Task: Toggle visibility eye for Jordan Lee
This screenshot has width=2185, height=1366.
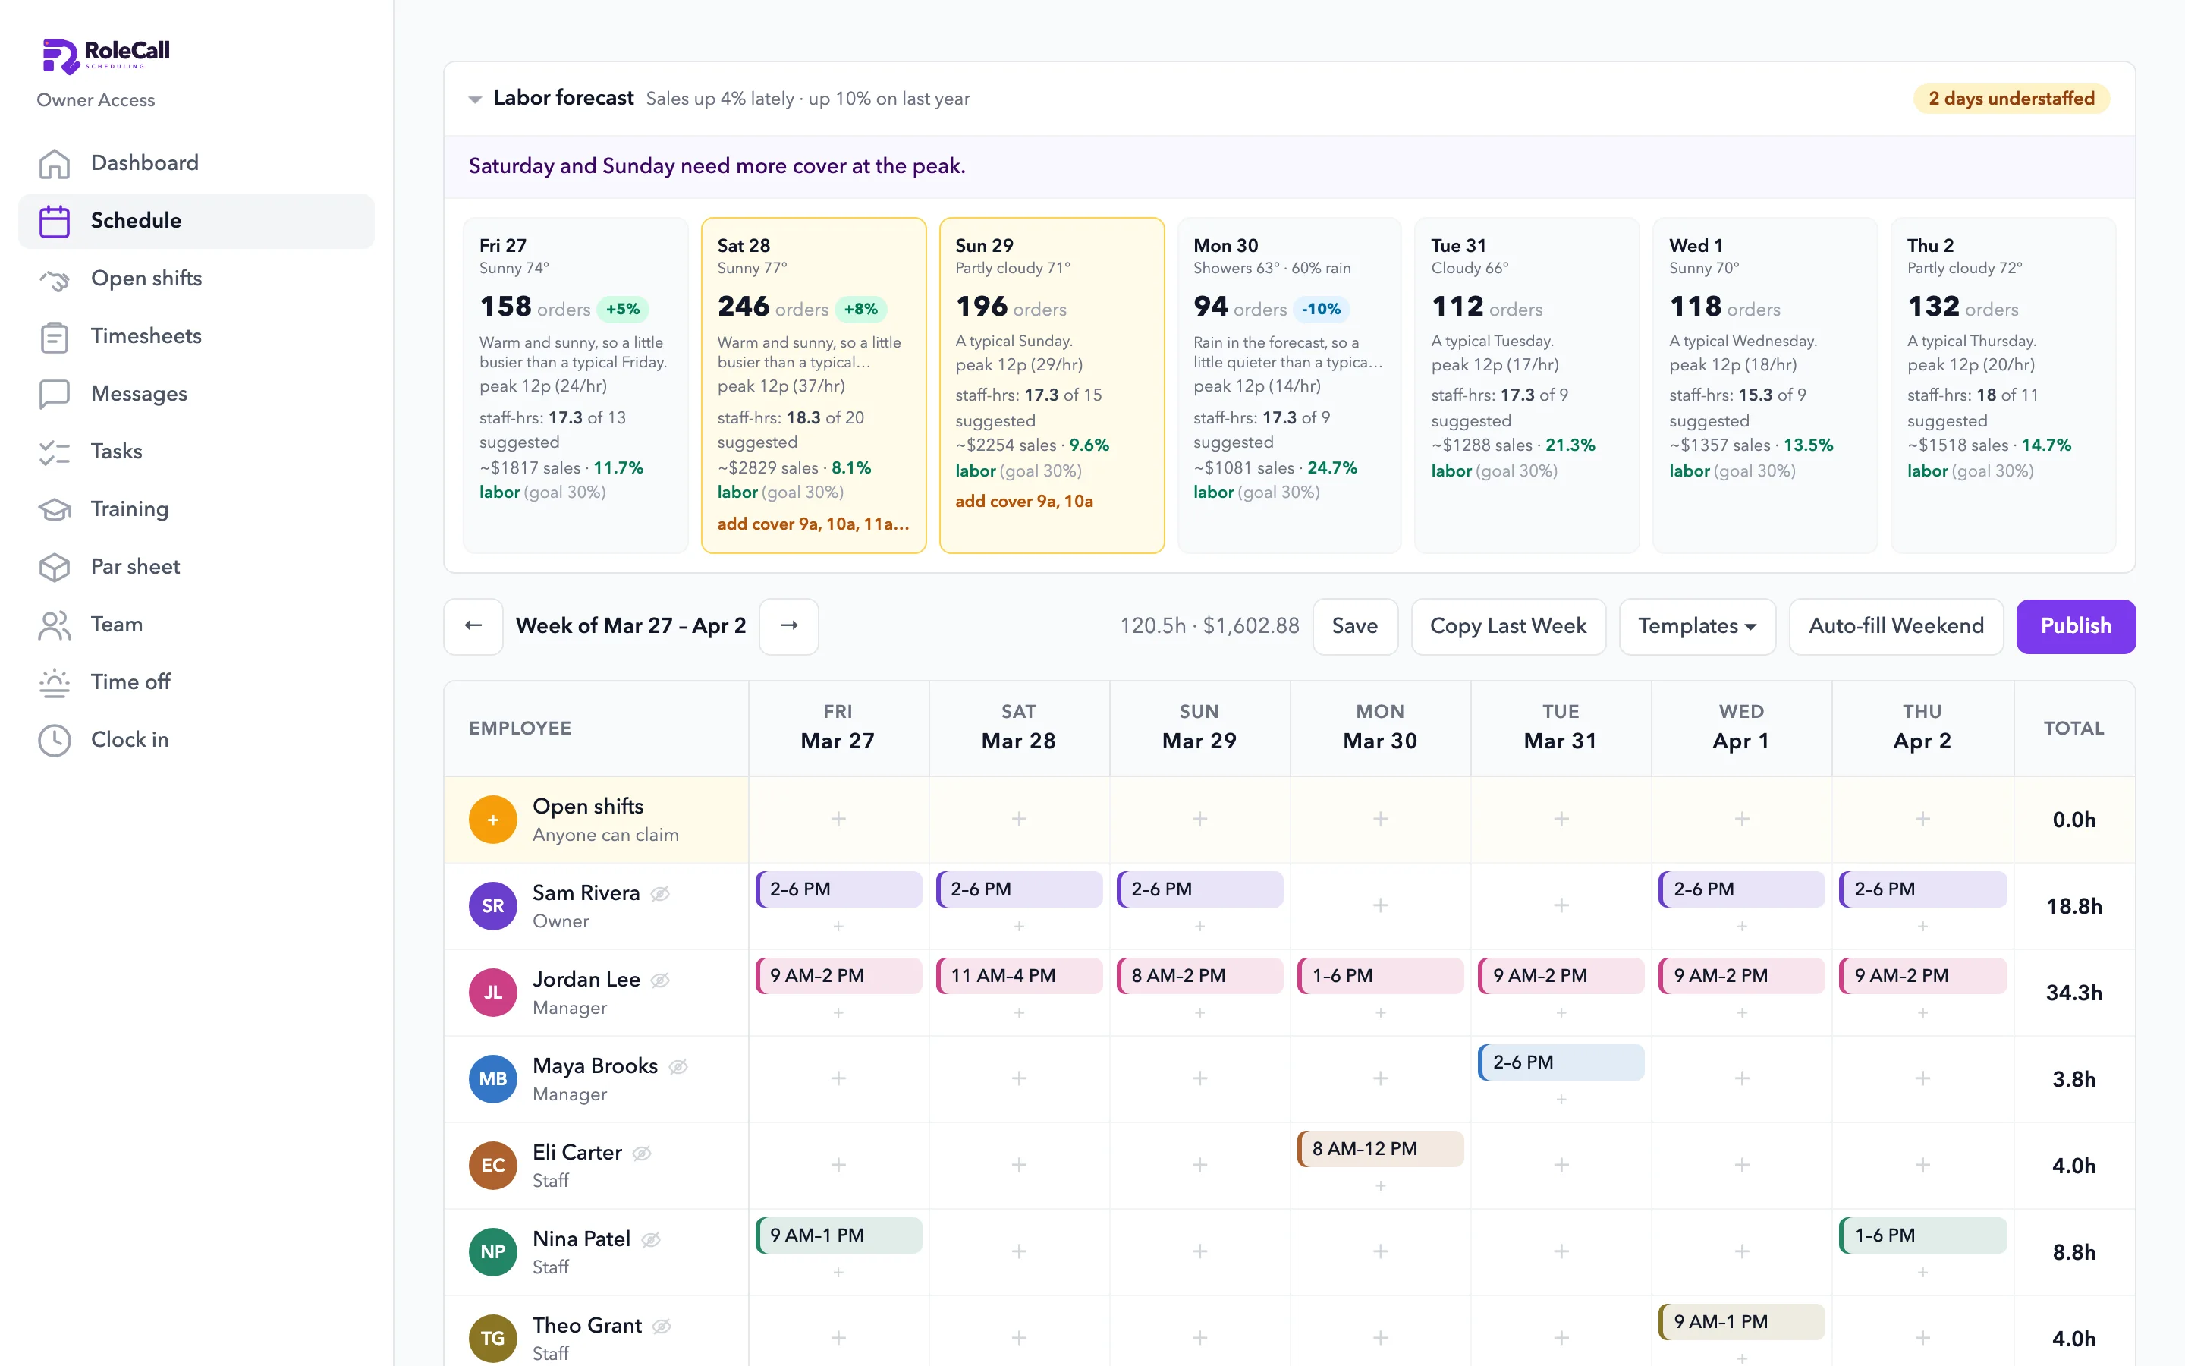Action: point(661,980)
